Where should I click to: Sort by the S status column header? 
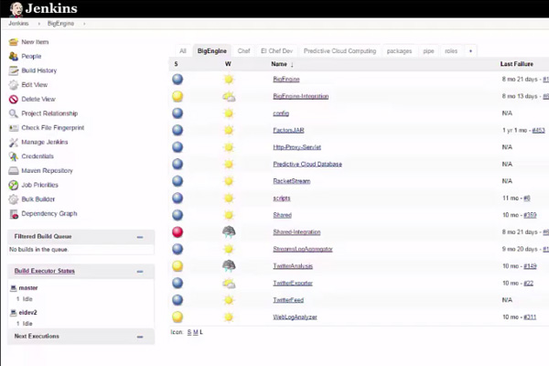[176, 64]
